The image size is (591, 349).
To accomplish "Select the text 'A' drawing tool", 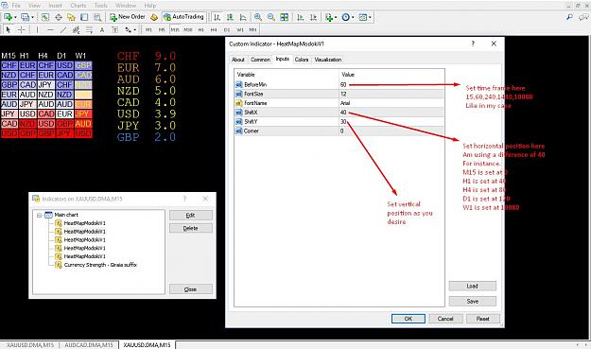I will click(x=102, y=29).
